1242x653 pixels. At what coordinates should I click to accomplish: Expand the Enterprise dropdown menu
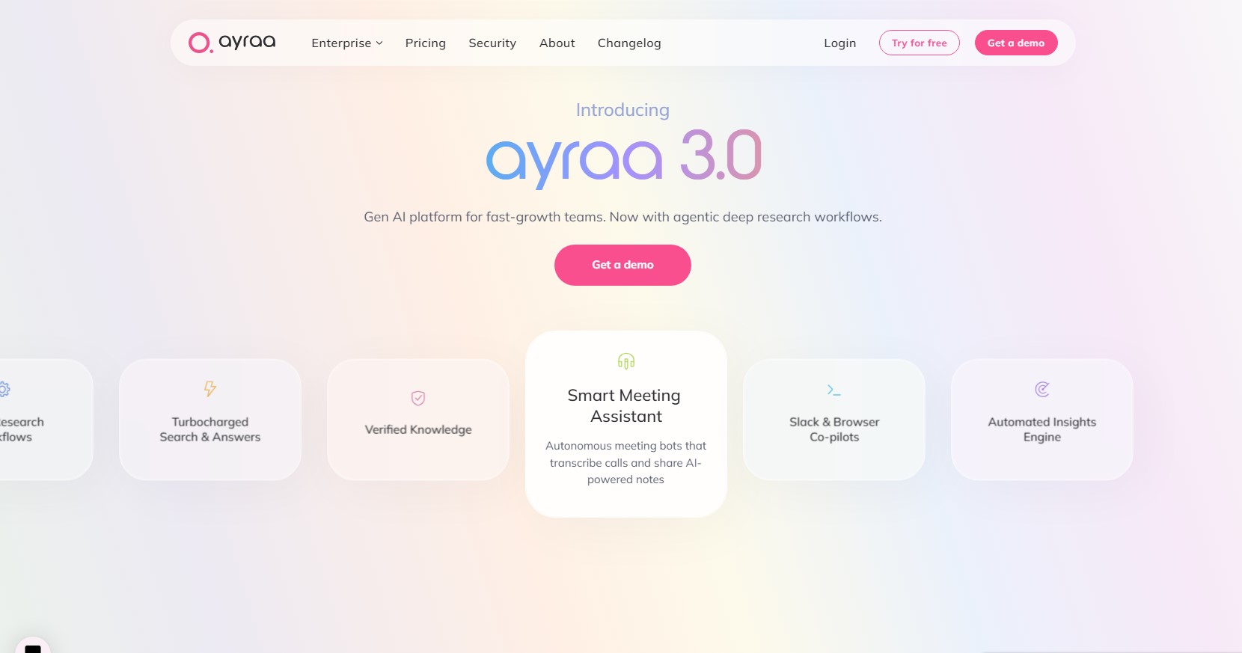347,43
